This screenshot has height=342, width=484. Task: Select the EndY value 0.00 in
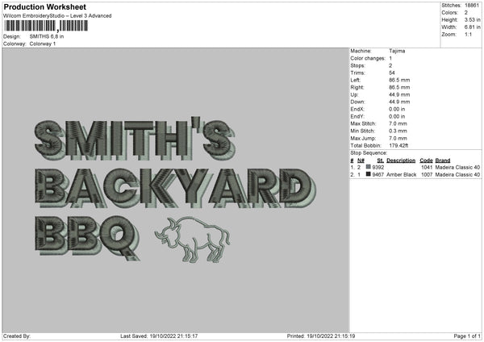397,116
